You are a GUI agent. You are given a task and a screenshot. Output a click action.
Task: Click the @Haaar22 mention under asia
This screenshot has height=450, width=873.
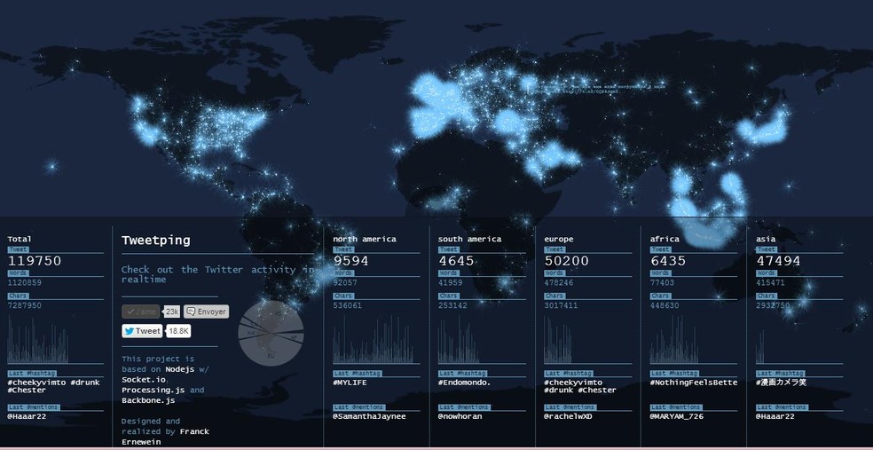pos(775,416)
